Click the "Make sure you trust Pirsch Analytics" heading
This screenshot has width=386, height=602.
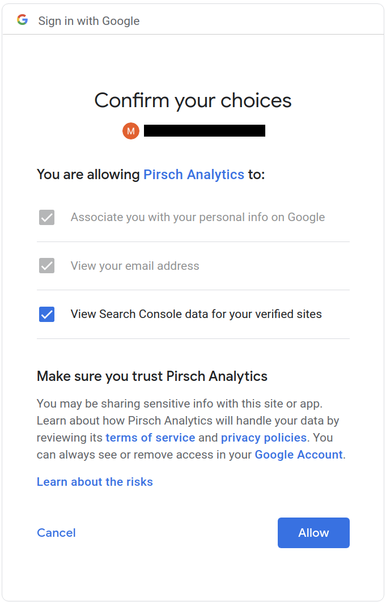point(152,376)
